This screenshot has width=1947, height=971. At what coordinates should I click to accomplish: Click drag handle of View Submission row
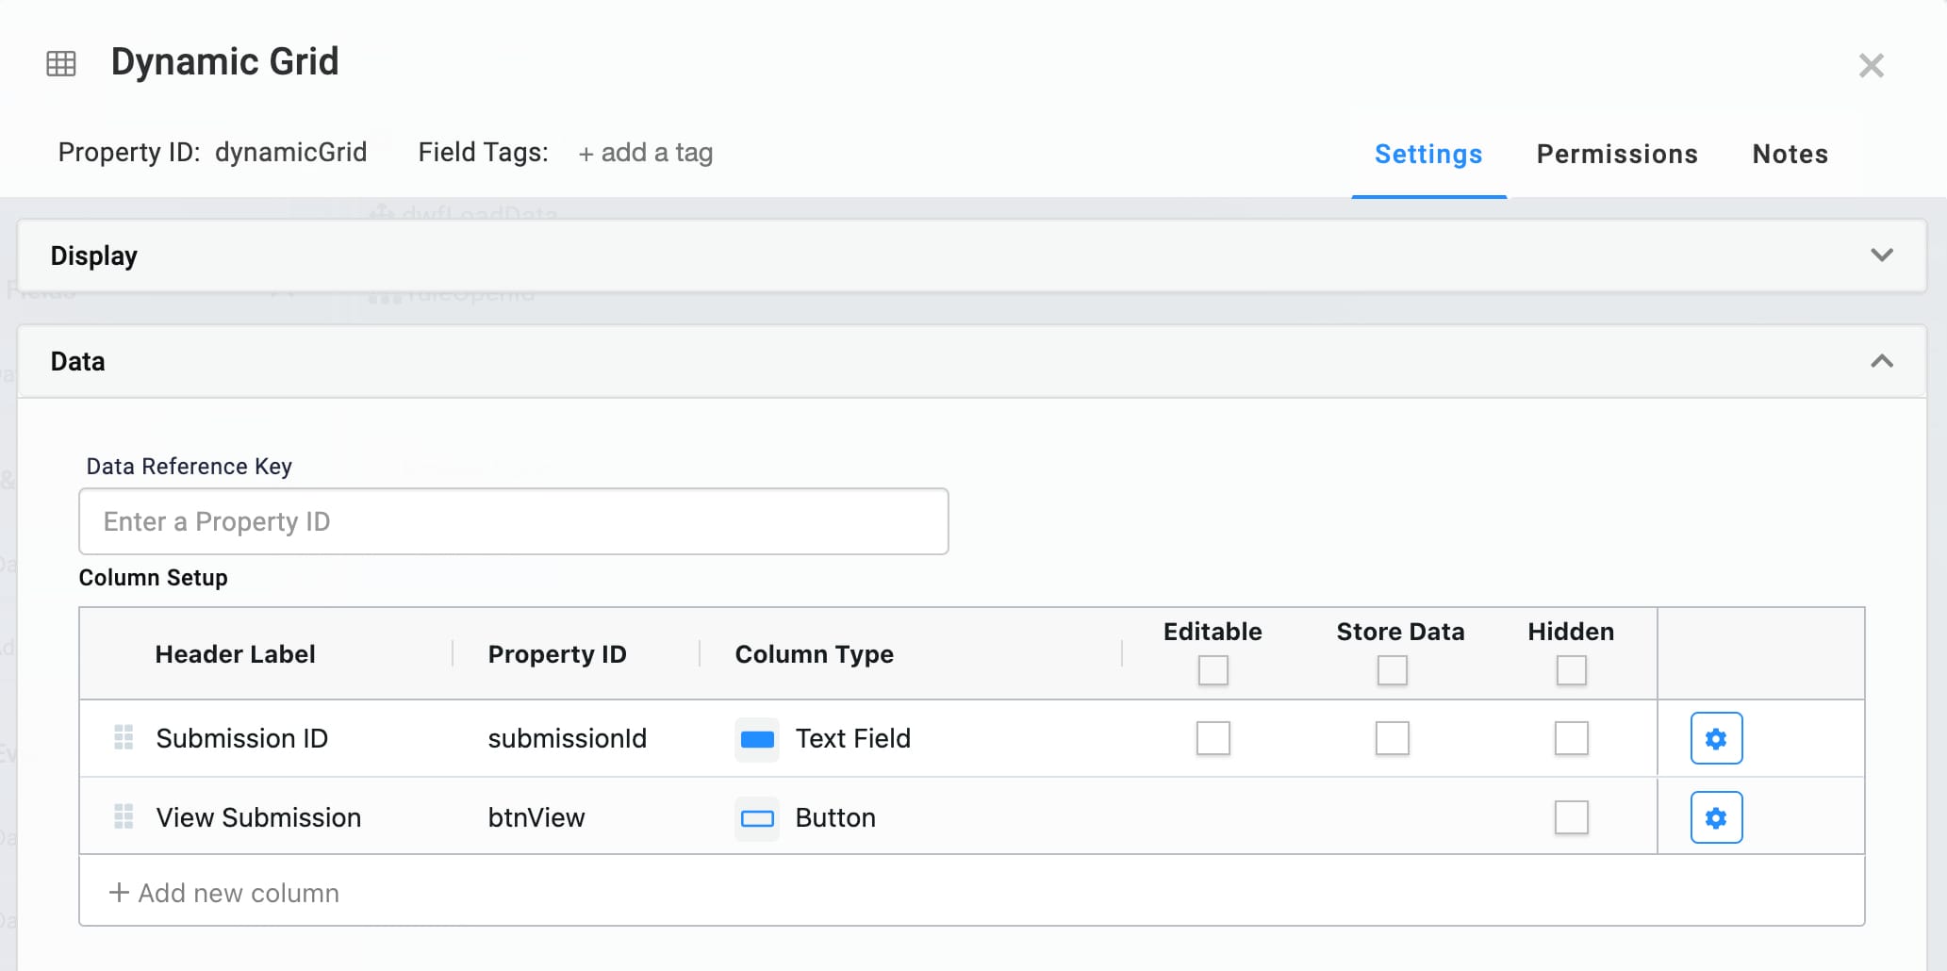point(124,816)
